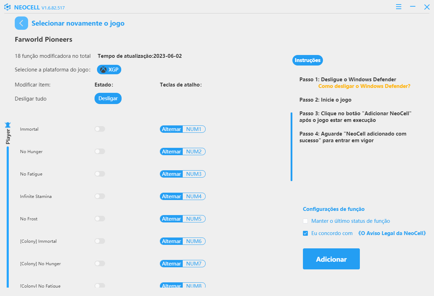Select the XGP Xbox platform icon
This screenshot has height=296, width=434.
(x=103, y=70)
